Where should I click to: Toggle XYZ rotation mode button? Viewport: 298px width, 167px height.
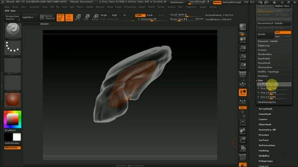coord(243,108)
